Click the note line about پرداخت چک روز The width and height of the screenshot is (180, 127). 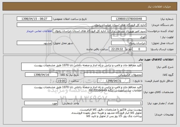click(x=114, y=116)
